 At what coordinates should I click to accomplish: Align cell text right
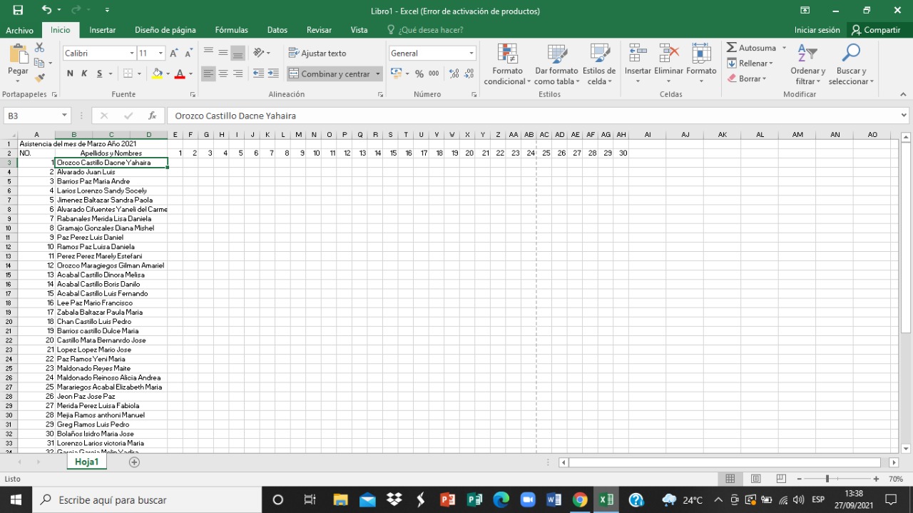(238, 73)
